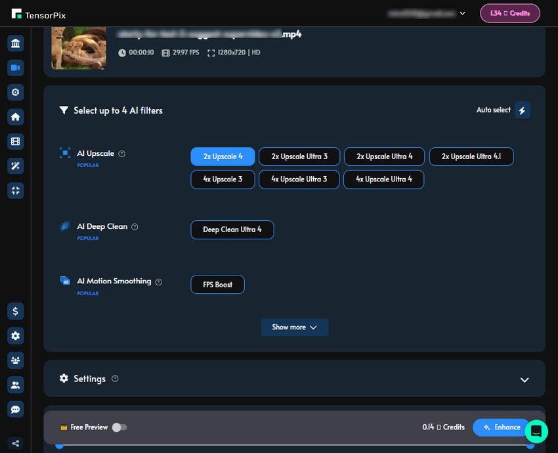Image resolution: width=558 pixels, height=453 pixels.
Task: Select the 2x Upscale Ultra 4.1 filter
Action: (471, 156)
